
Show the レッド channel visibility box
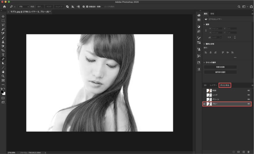pos(204,95)
